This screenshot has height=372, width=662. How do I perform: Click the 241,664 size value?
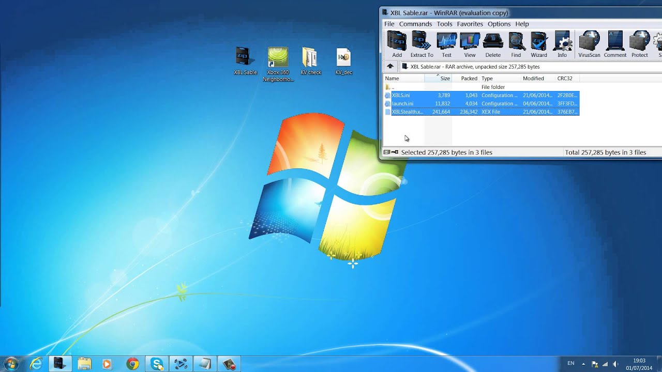(441, 112)
